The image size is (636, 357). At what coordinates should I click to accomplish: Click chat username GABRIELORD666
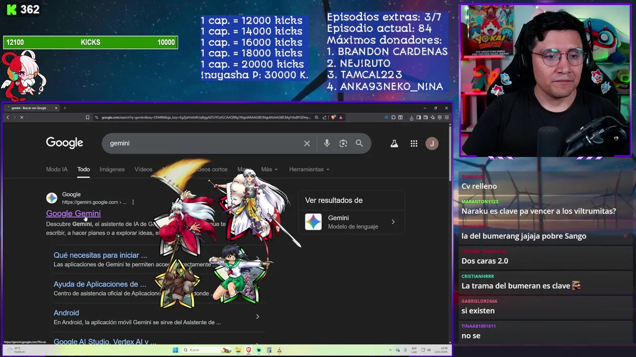click(x=479, y=301)
